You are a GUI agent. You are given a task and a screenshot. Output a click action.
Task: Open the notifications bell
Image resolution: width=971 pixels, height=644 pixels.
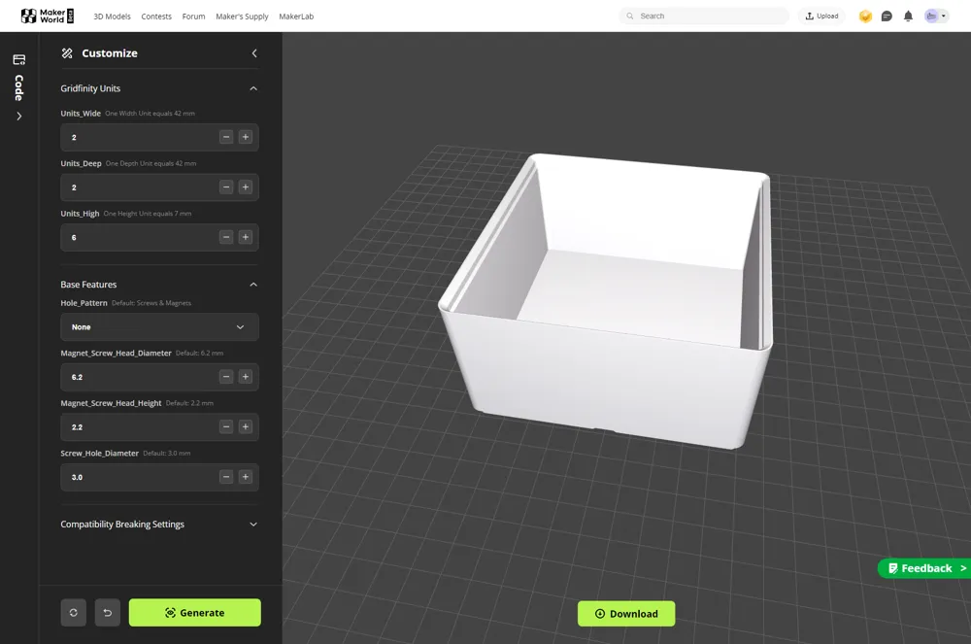tap(908, 17)
